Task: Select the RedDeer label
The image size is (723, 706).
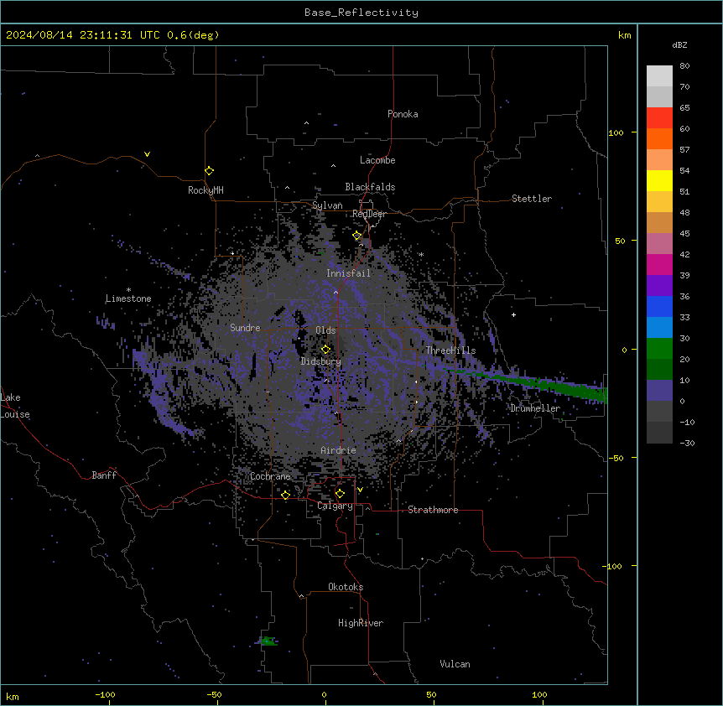Action: 369,214
